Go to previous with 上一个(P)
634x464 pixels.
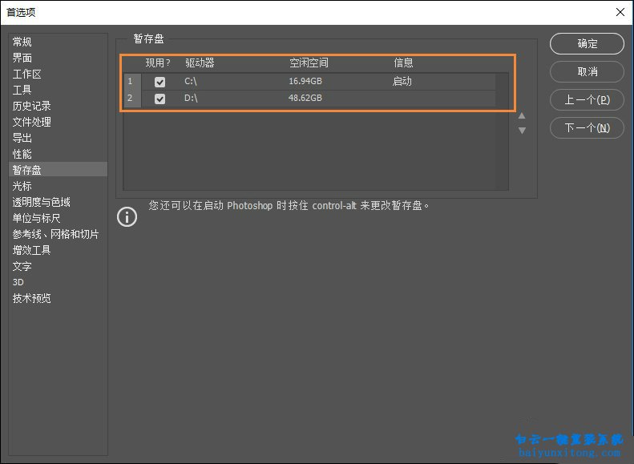coord(587,100)
